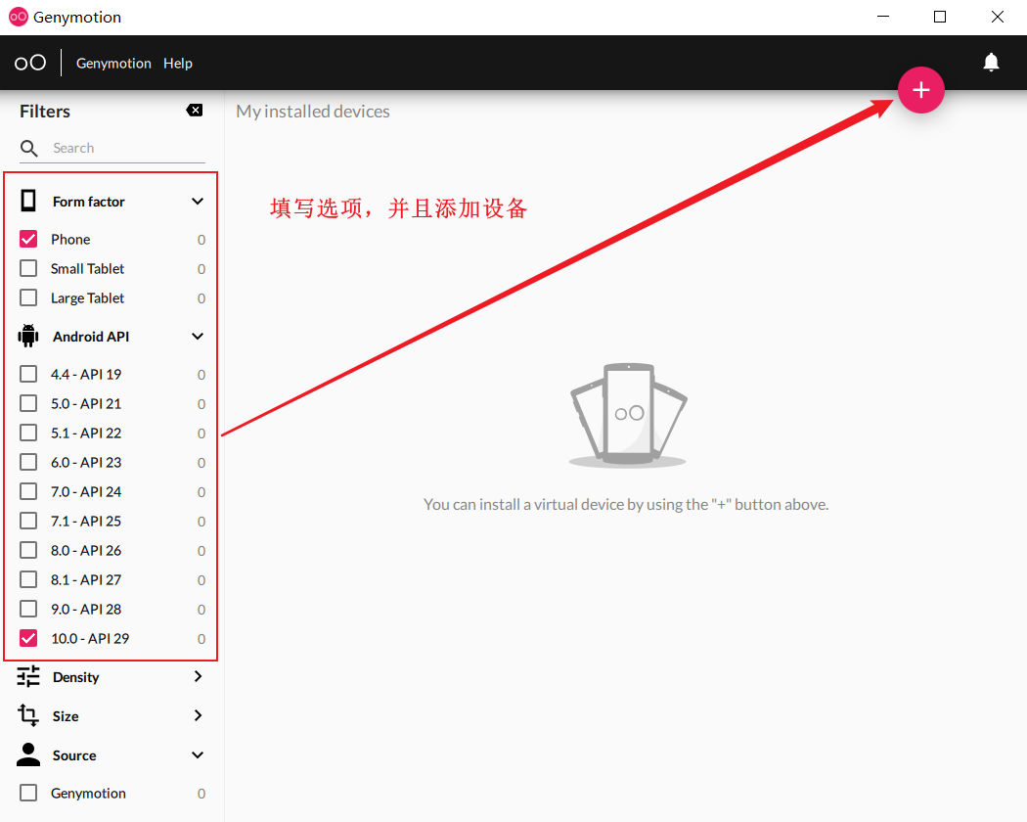Click the Android robot icon
The width and height of the screenshot is (1027, 822).
point(28,336)
